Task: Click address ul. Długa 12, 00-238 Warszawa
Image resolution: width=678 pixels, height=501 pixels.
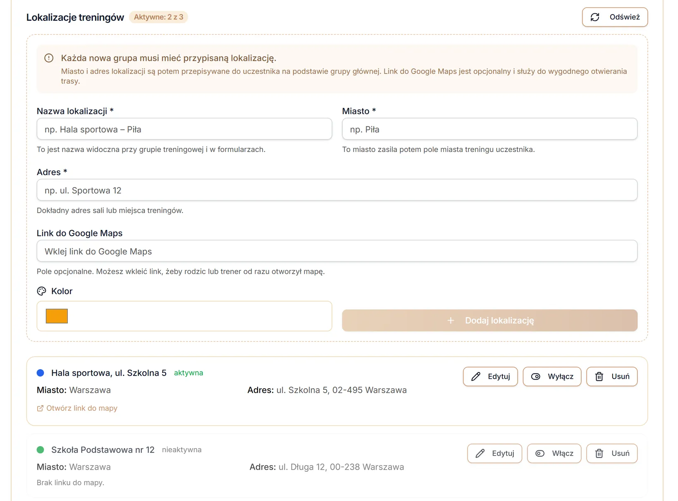Action: tap(341, 467)
